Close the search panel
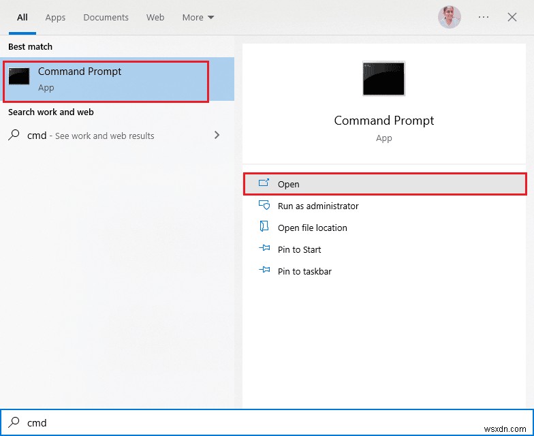 click(512, 17)
